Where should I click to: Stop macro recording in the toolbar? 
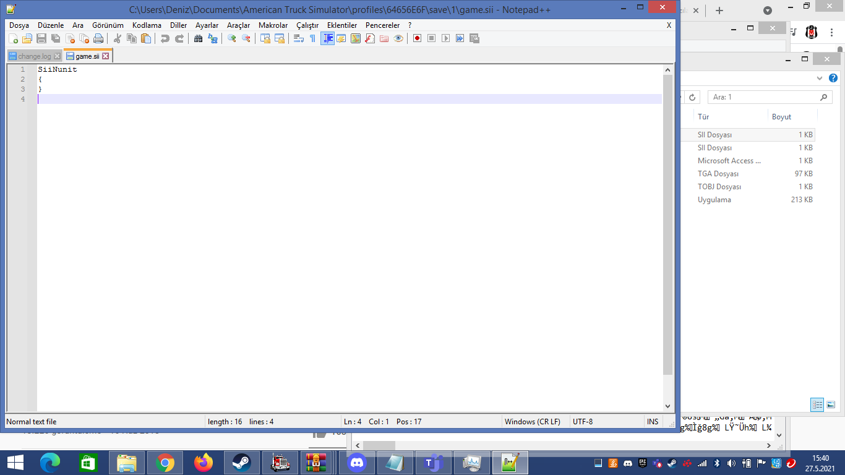(432, 38)
